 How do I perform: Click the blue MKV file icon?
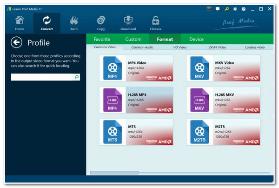pyautogui.click(x=199, y=68)
